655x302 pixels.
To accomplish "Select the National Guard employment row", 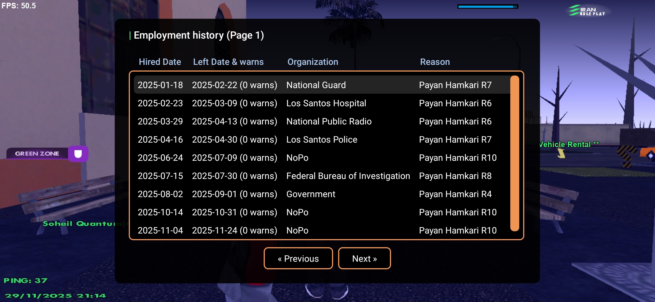I will pos(316,85).
